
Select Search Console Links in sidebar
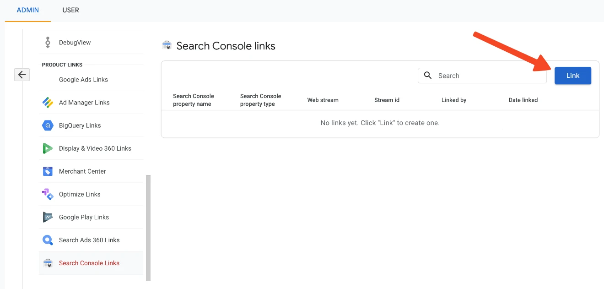point(91,263)
